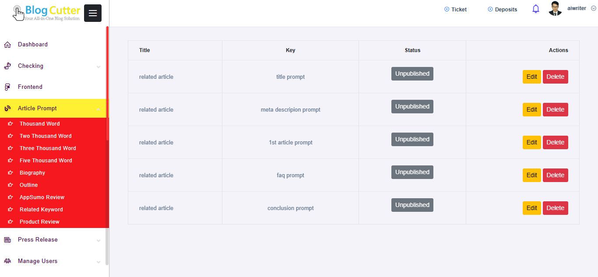Expand the Press Release chevron
Image resolution: width=598 pixels, height=277 pixels.
[98, 241]
